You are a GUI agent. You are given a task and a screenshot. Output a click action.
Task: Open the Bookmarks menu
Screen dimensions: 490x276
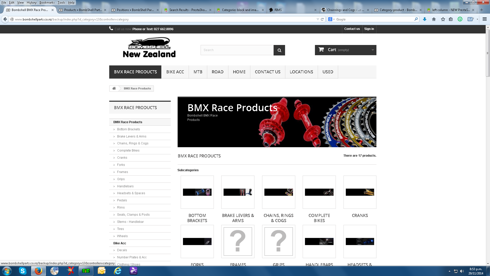(47, 3)
